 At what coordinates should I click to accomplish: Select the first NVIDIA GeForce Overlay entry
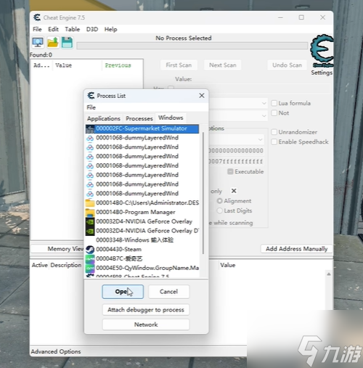pos(142,221)
